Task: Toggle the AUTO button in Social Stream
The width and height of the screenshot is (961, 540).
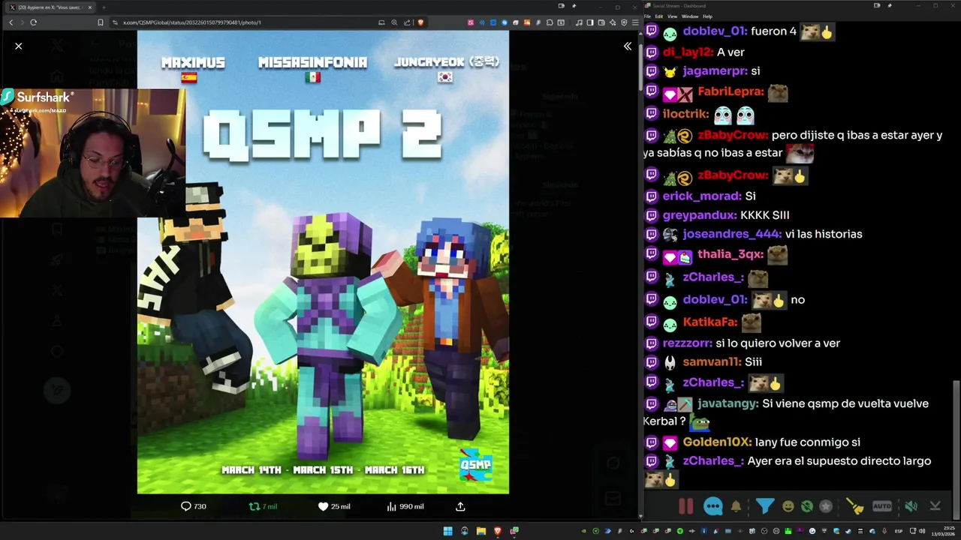Action: click(x=882, y=506)
